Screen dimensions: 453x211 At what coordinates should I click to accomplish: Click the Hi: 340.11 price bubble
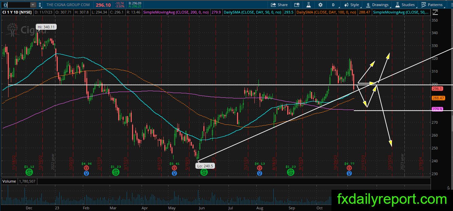(46, 27)
